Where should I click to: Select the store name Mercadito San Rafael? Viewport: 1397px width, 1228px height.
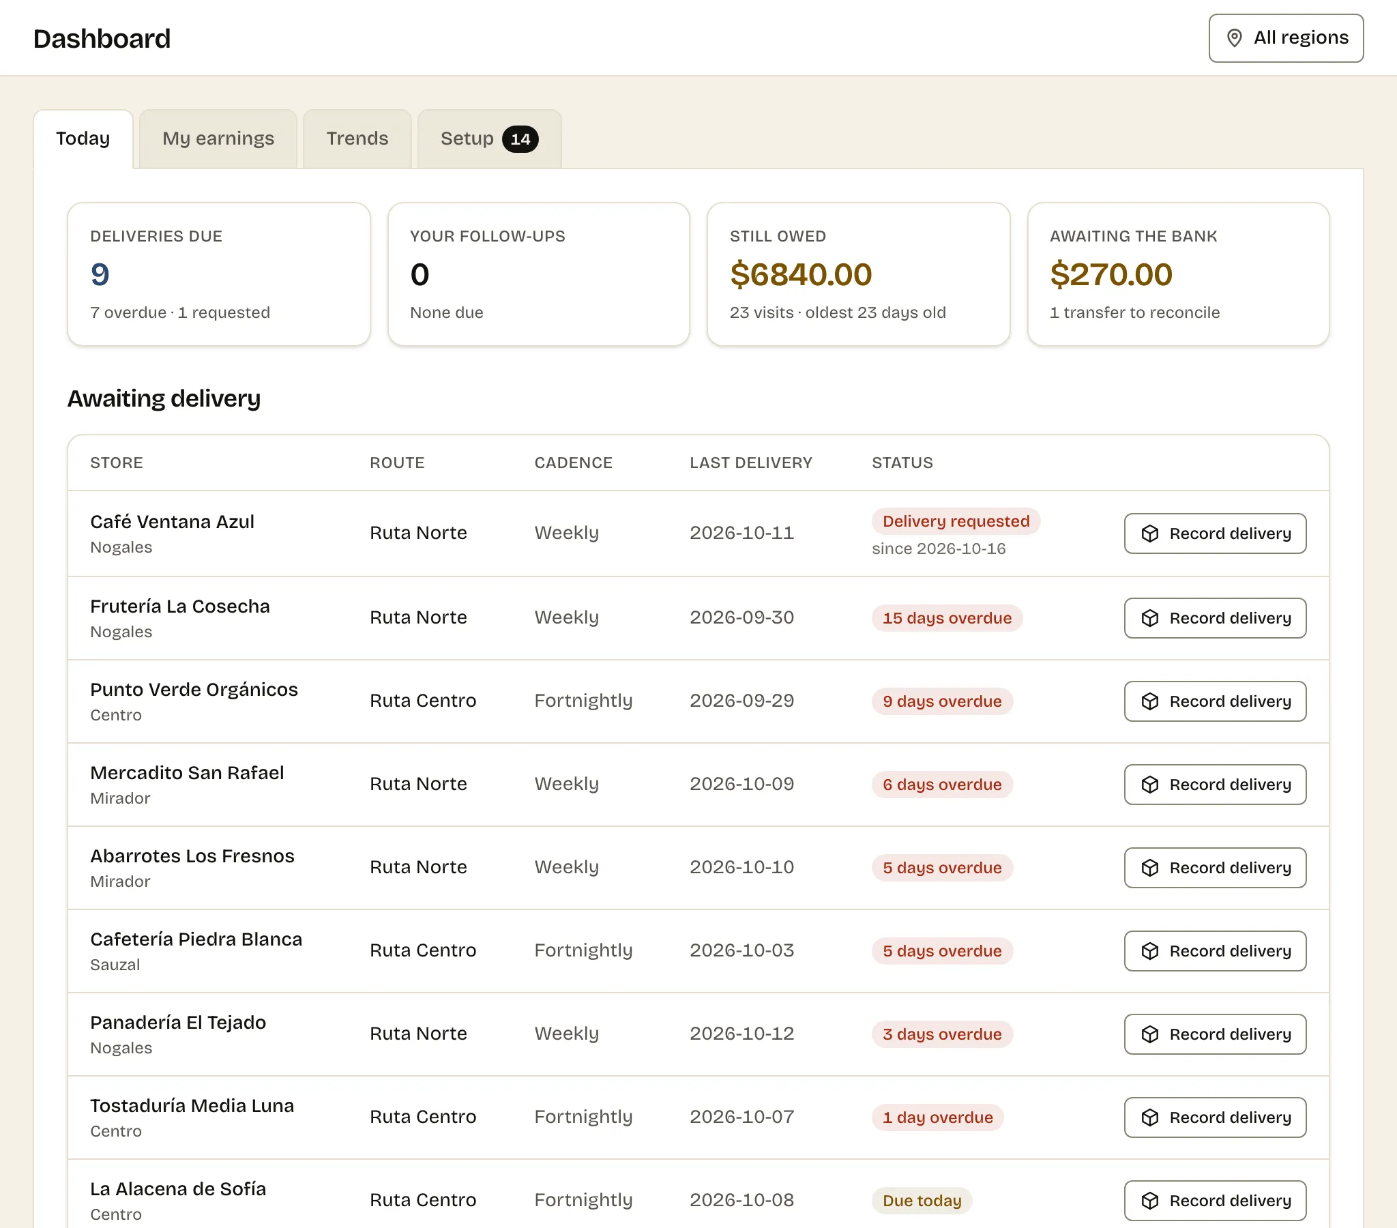[x=187, y=774]
